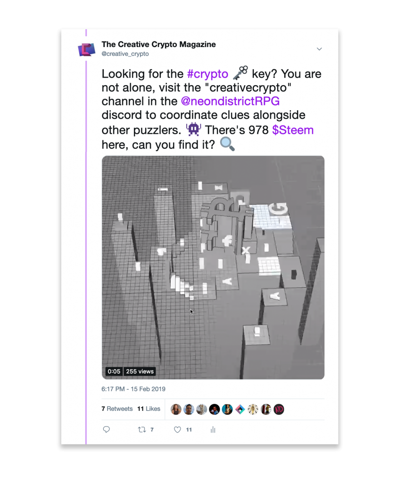View the 7 Retweets list
398x482 pixels.
click(117, 409)
